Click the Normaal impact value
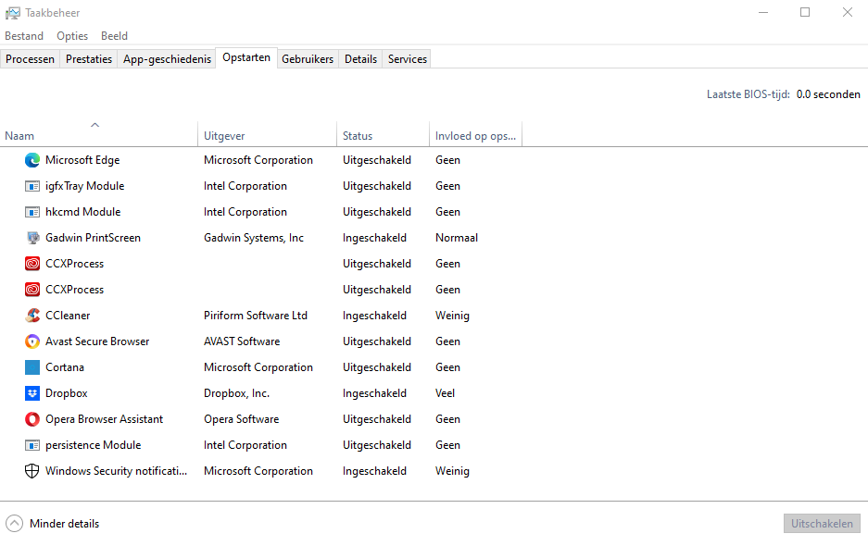The width and height of the screenshot is (868, 546). click(x=457, y=238)
